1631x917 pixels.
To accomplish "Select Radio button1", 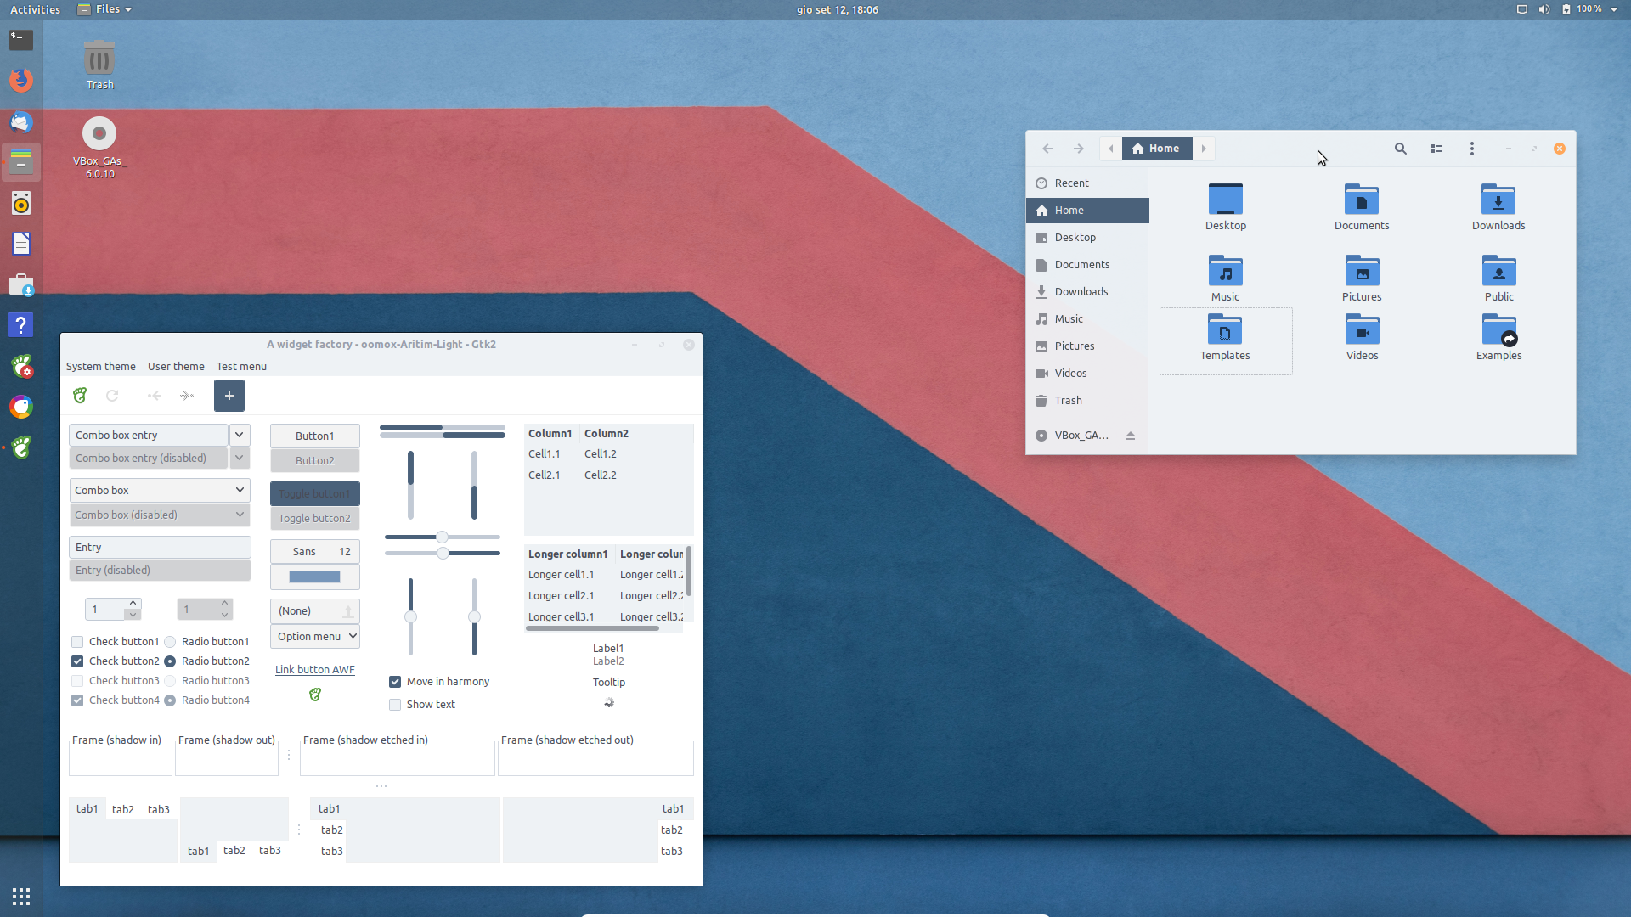I will [170, 642].
